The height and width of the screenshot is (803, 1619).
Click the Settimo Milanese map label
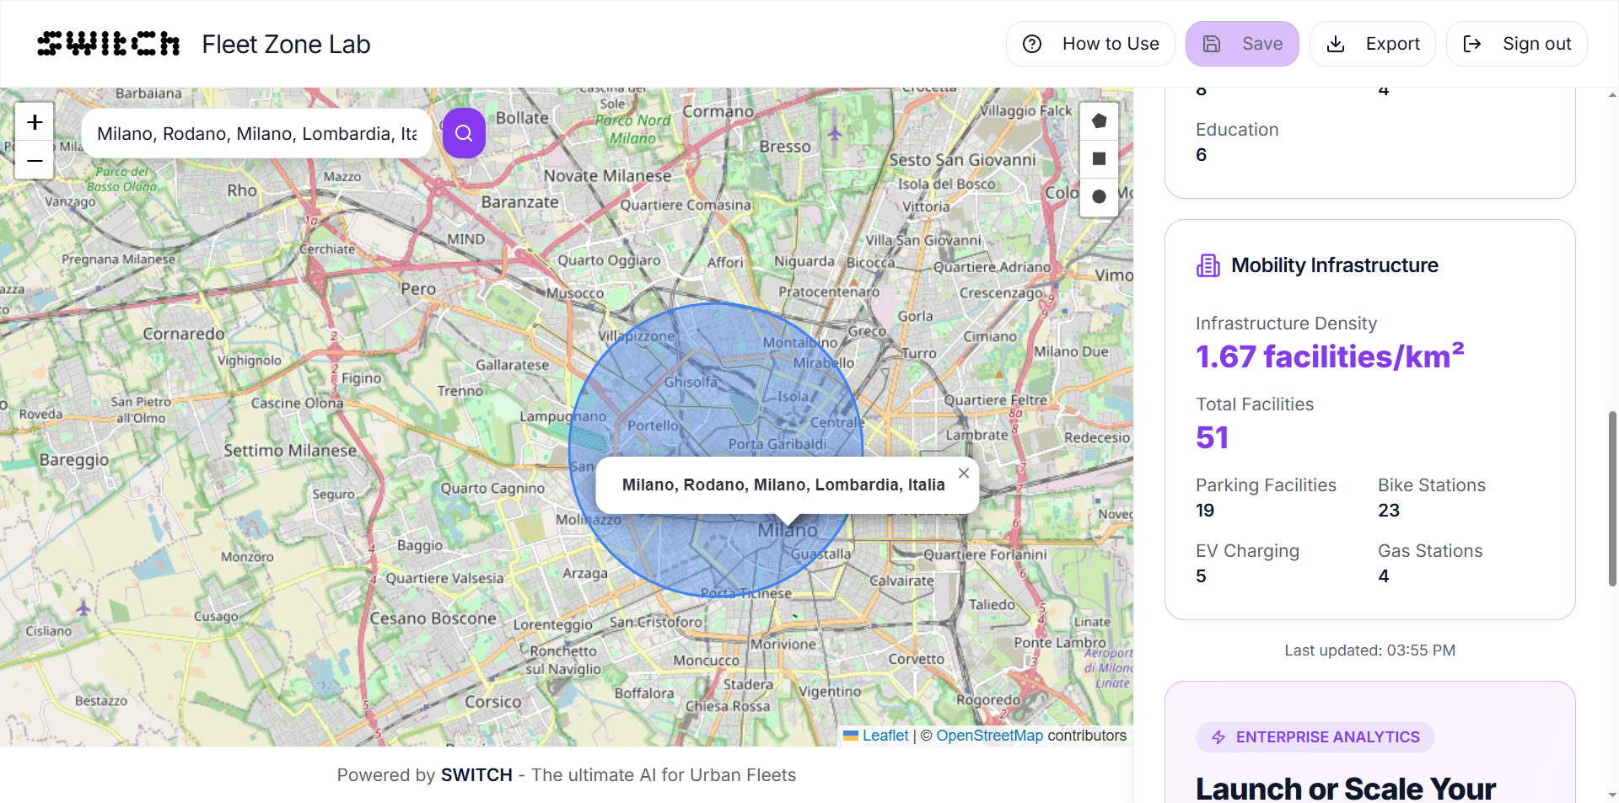point(290,451)
